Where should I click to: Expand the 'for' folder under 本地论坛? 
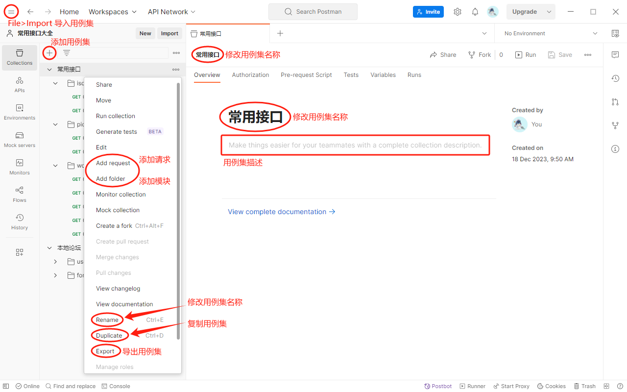coord(55,275)
